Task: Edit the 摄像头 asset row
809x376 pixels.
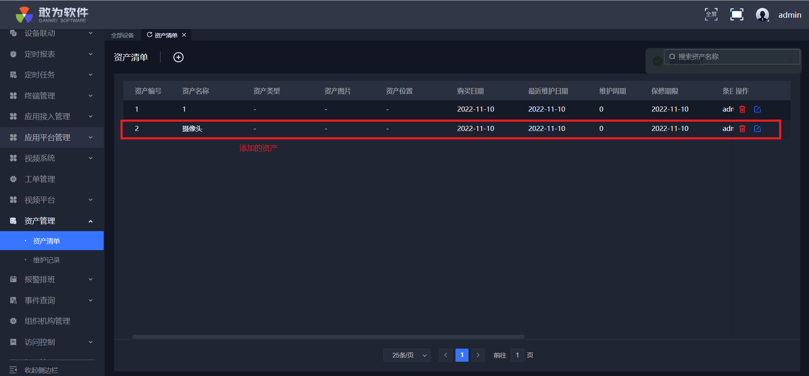Action: pyautogui.click(x=757, y=128)
